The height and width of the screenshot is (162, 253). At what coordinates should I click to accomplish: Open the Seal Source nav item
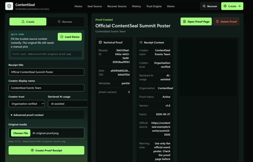tap(94, 6)
